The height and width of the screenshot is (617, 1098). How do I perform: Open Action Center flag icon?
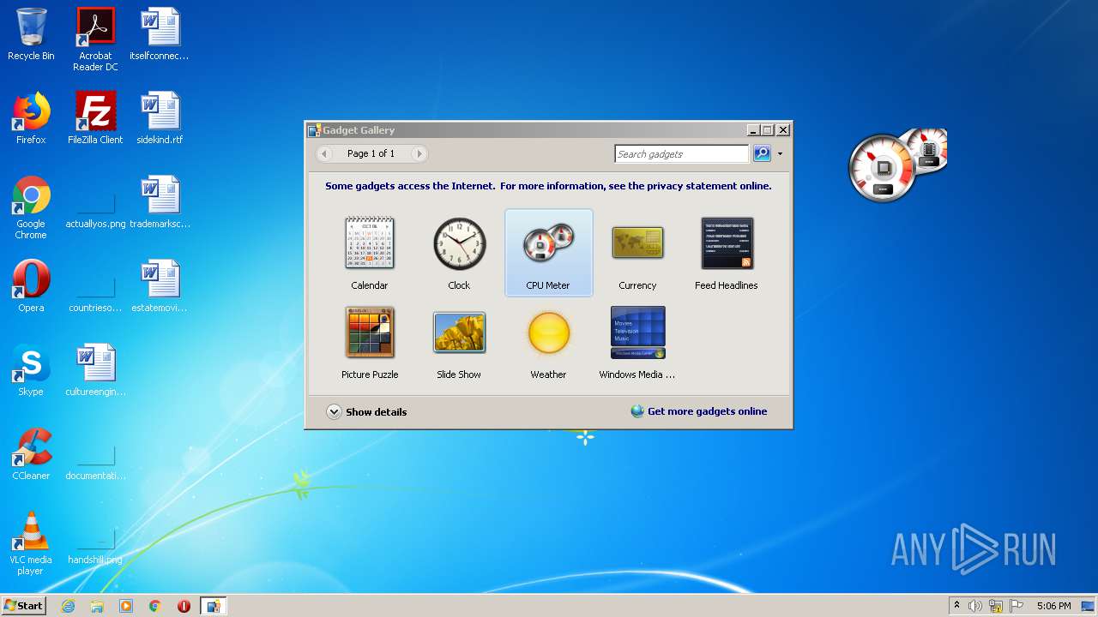tap(1017, 606)
